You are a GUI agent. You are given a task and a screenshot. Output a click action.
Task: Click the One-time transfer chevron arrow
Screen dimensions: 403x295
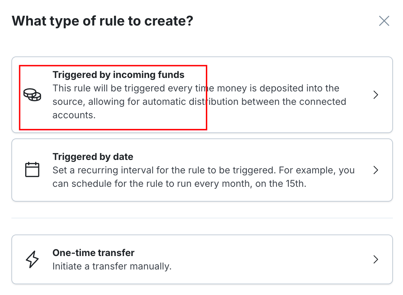pos(376,259)
